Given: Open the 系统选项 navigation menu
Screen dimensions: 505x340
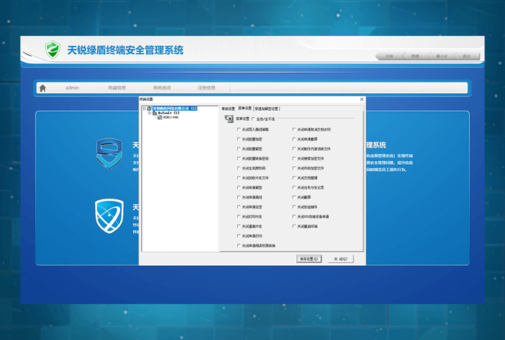Looking at the screenshot, I should tap(161, 88).
